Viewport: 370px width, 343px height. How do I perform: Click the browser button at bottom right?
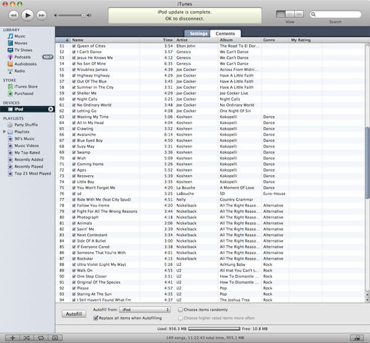[356, 338]
